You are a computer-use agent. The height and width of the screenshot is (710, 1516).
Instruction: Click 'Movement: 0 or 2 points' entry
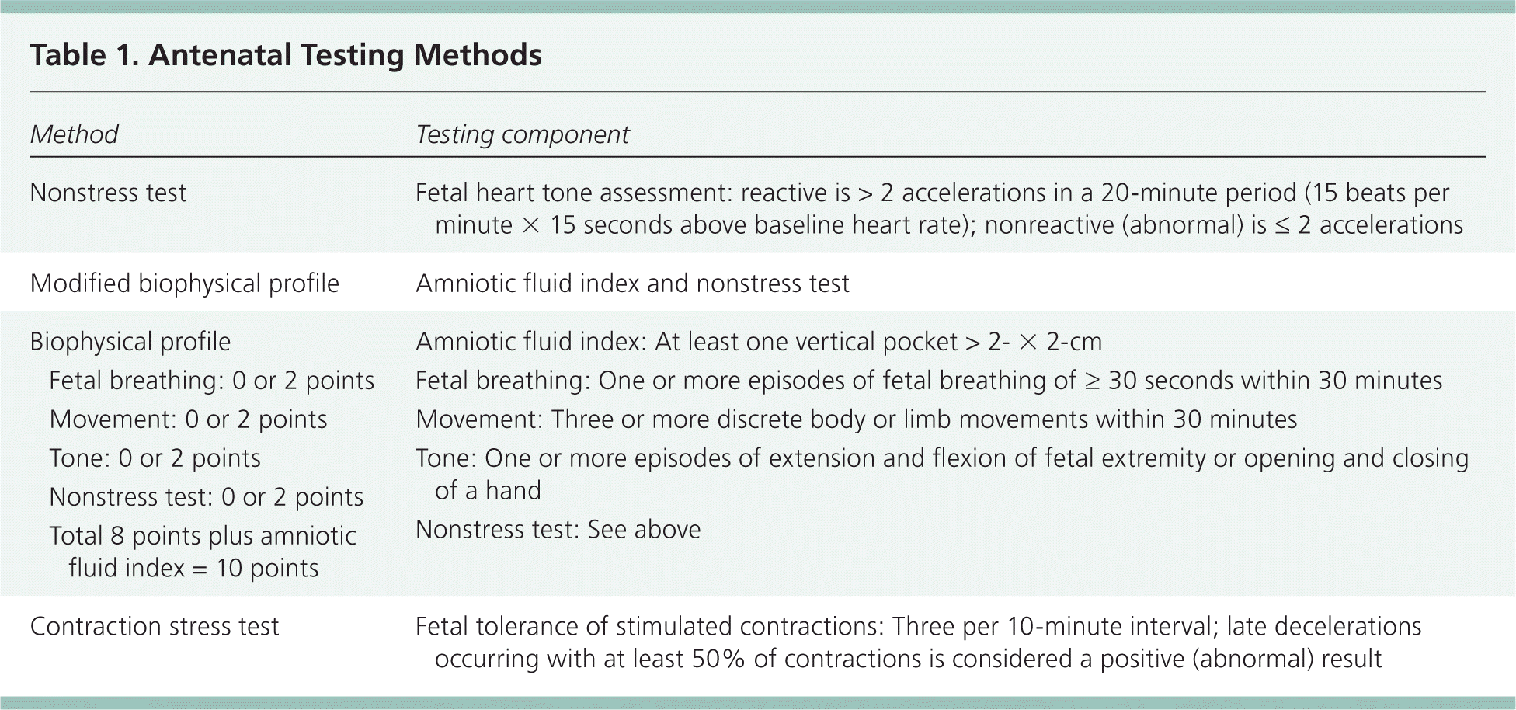(x=188, y=419)
